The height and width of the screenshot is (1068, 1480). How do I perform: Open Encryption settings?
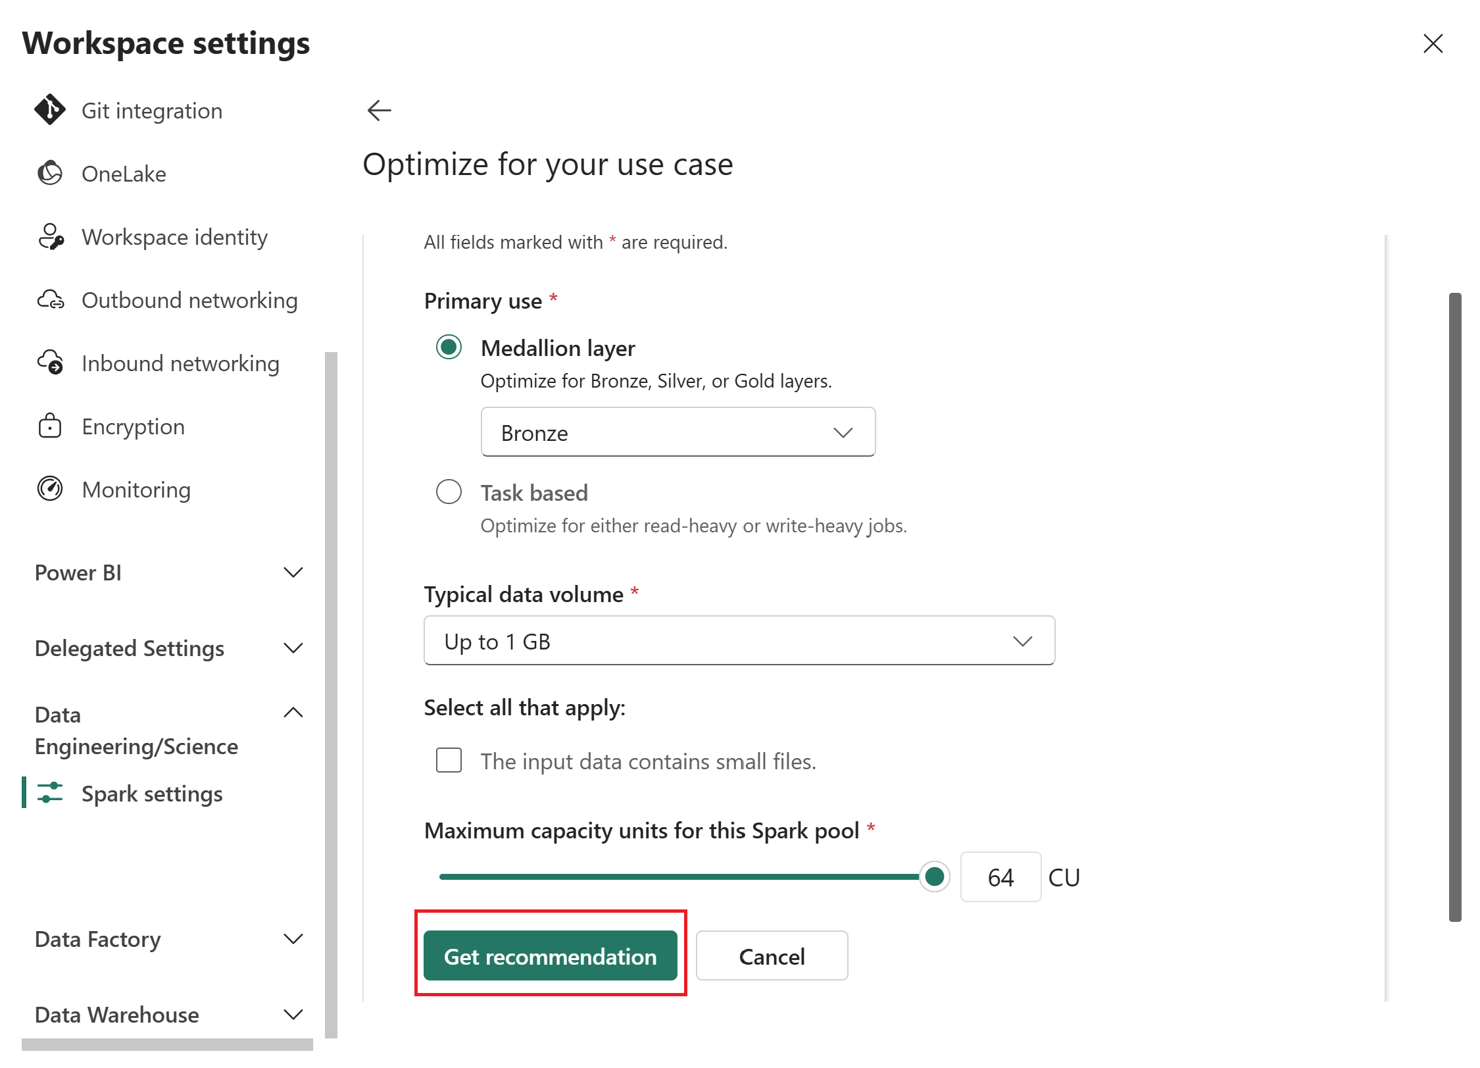click(133, 426)
